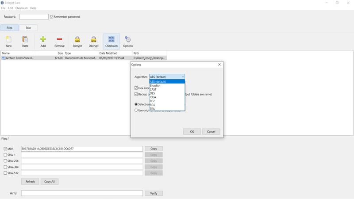
Task: Open the Checksum menu in menu bar
Action: pos(21,8)
